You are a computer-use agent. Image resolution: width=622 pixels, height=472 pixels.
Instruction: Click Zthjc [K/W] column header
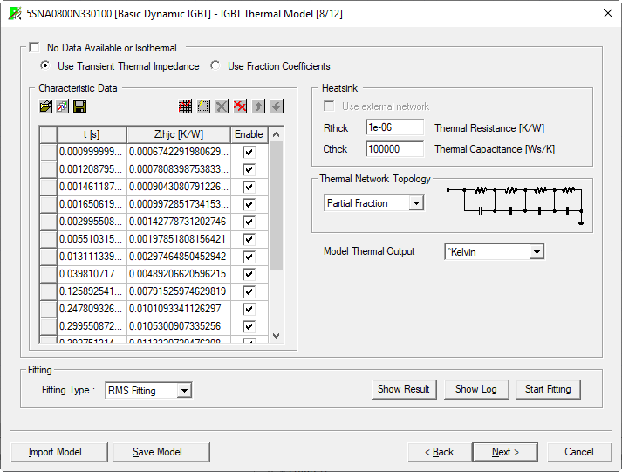pyautogui.click(x=179, y=134)
